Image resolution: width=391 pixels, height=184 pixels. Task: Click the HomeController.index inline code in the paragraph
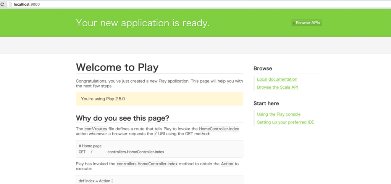click(x=219, y=129)
